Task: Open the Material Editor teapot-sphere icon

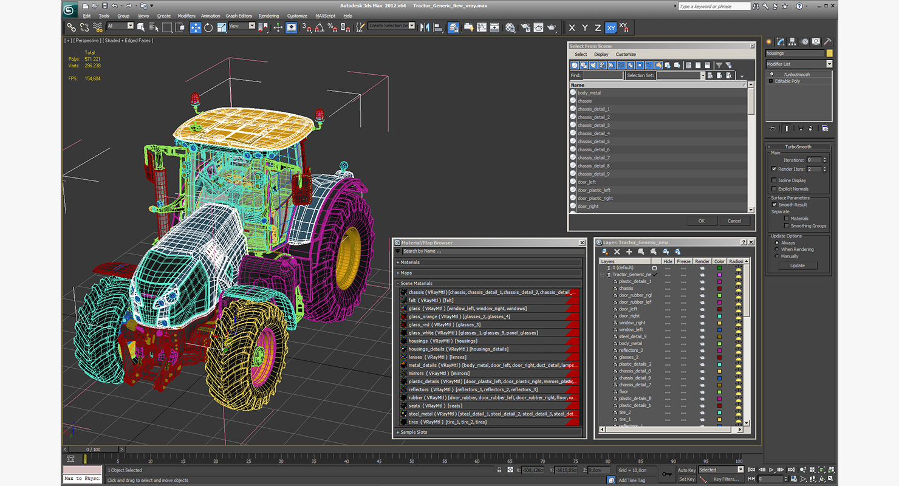Action: point(510,27)
